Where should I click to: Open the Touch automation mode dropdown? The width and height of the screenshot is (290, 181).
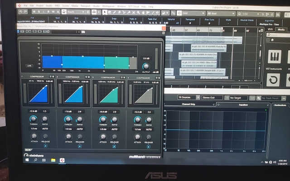pyautogui.click(x=76, y=12)
